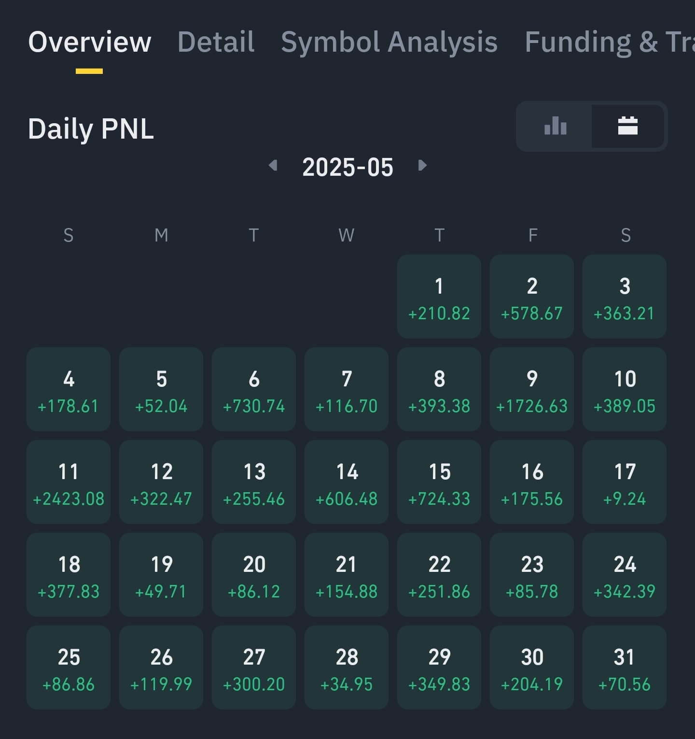Select the Sunday column header
Image resolution: width=695 pixels, height=739 pixels.
click(69, 235)
